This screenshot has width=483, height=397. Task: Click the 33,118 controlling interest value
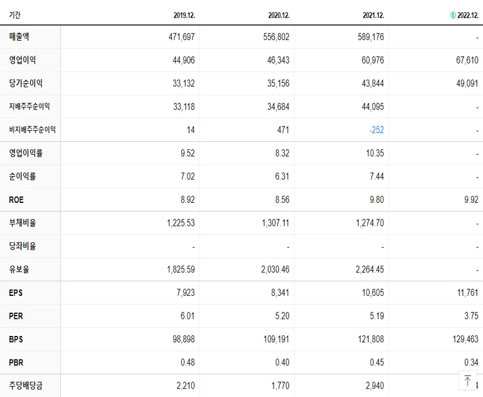[x=184, y=107]
